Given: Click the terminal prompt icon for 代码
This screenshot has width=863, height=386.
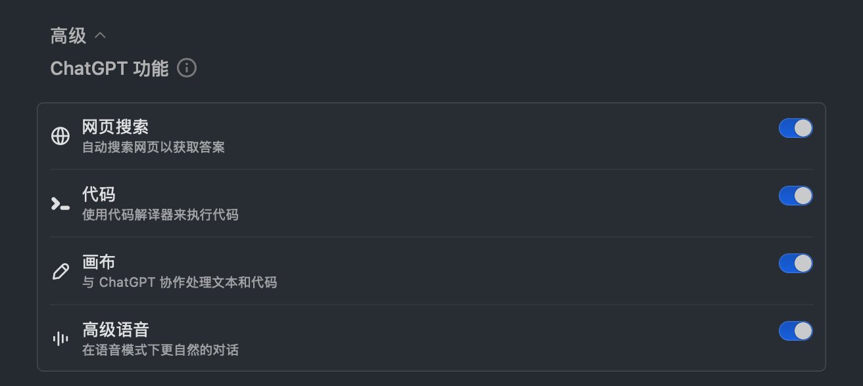Looking at the screenshot, I should click(x=61, y=204).
